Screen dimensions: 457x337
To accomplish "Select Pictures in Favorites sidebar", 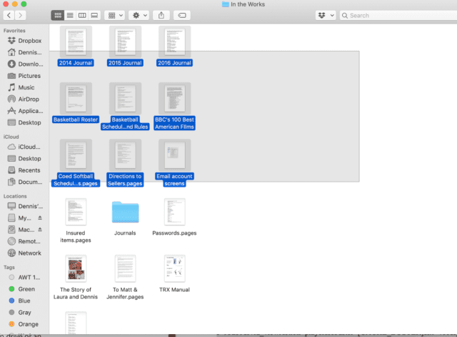I will tap(29, 76).
